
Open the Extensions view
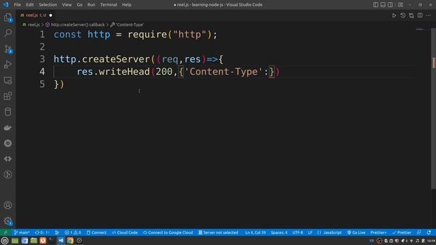[7, 96]
